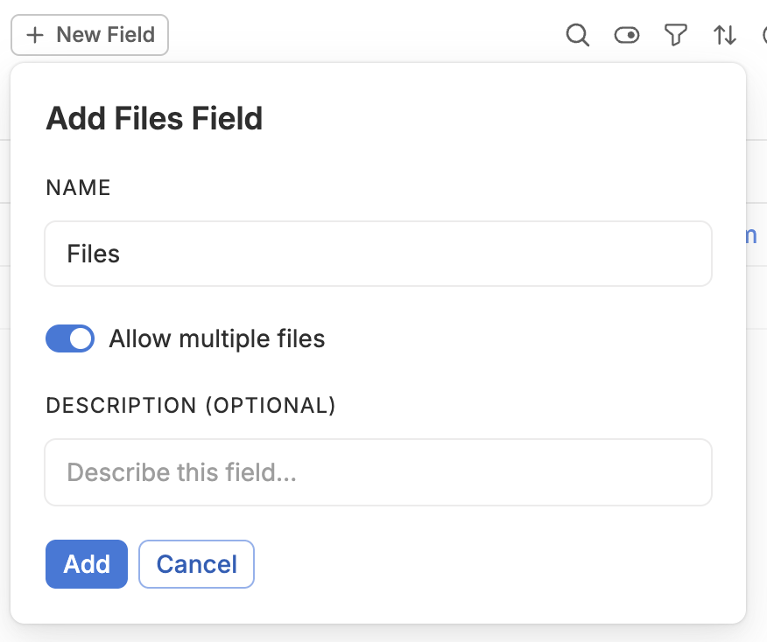Dismiss the dialog with Cancel
Image resolution: width=767 pixels, height=642 pixels.
coord(196,564)
